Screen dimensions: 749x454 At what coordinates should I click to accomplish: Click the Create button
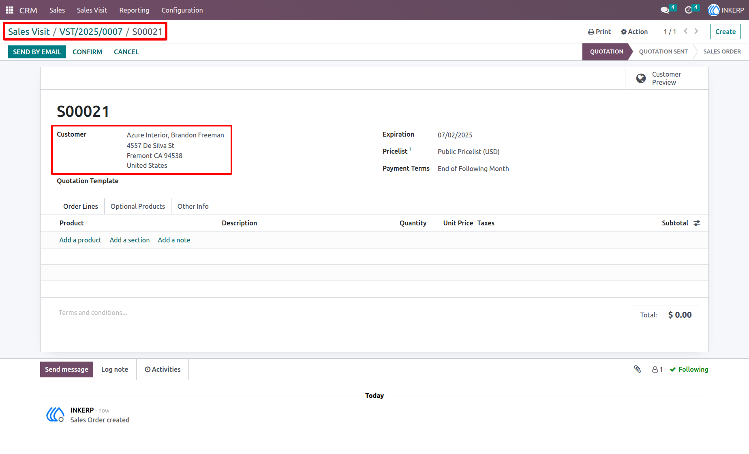pyautogui.click(x=725, y=32)
